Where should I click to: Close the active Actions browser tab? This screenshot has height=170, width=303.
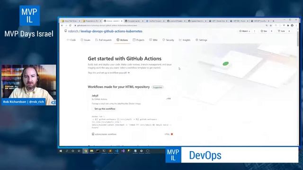(x=122, y=21)
